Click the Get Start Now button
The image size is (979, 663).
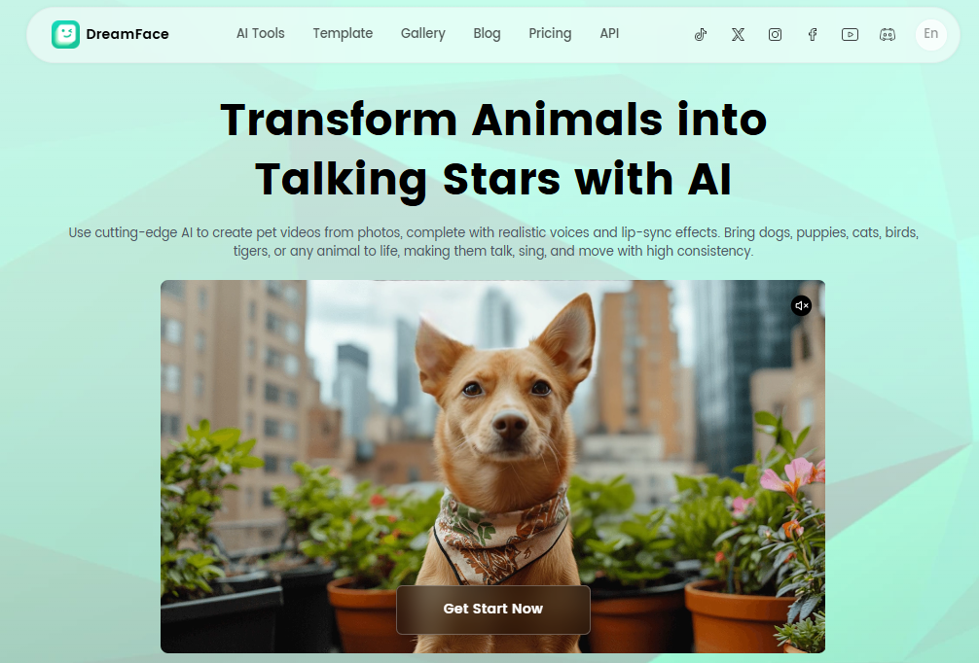(493, 610)
